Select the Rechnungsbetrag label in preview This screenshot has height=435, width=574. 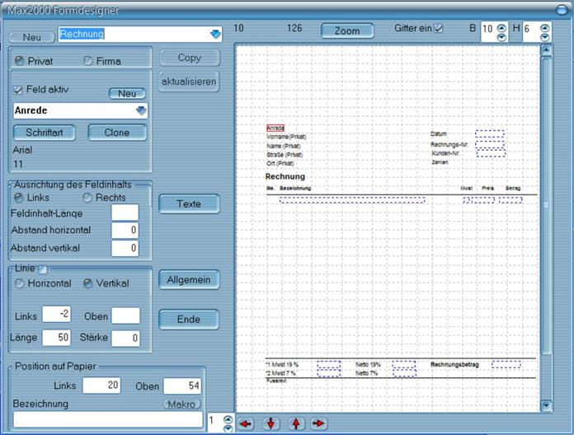pyautogui.click(x=454, y=364)
